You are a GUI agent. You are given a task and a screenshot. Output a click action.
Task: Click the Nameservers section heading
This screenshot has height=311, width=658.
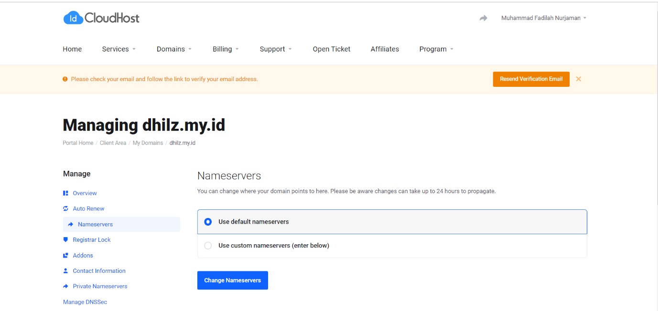coord(229,176)
